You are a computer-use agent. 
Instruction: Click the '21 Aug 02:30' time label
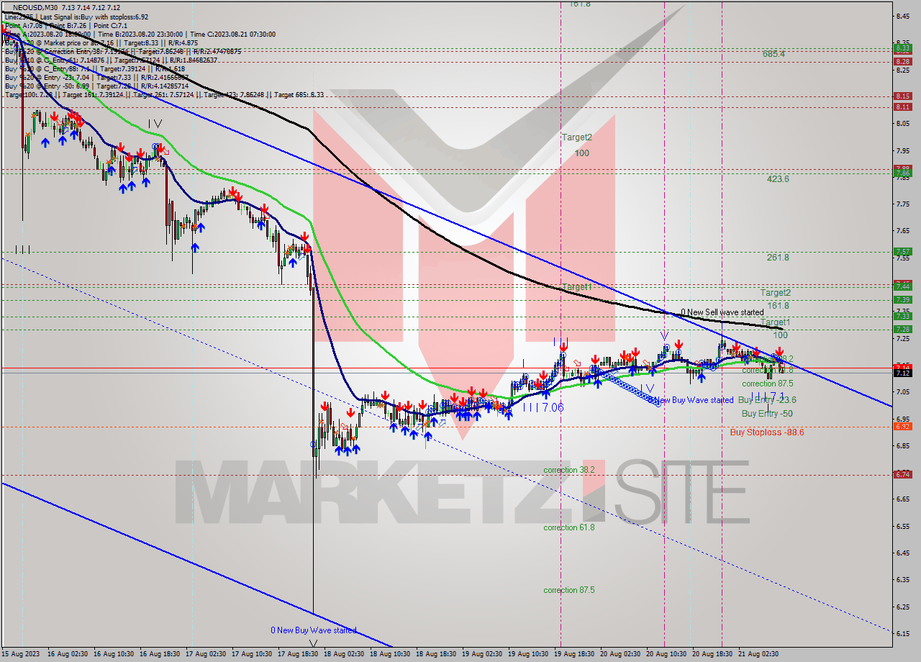pyautogui.click(x=760, y=654)
